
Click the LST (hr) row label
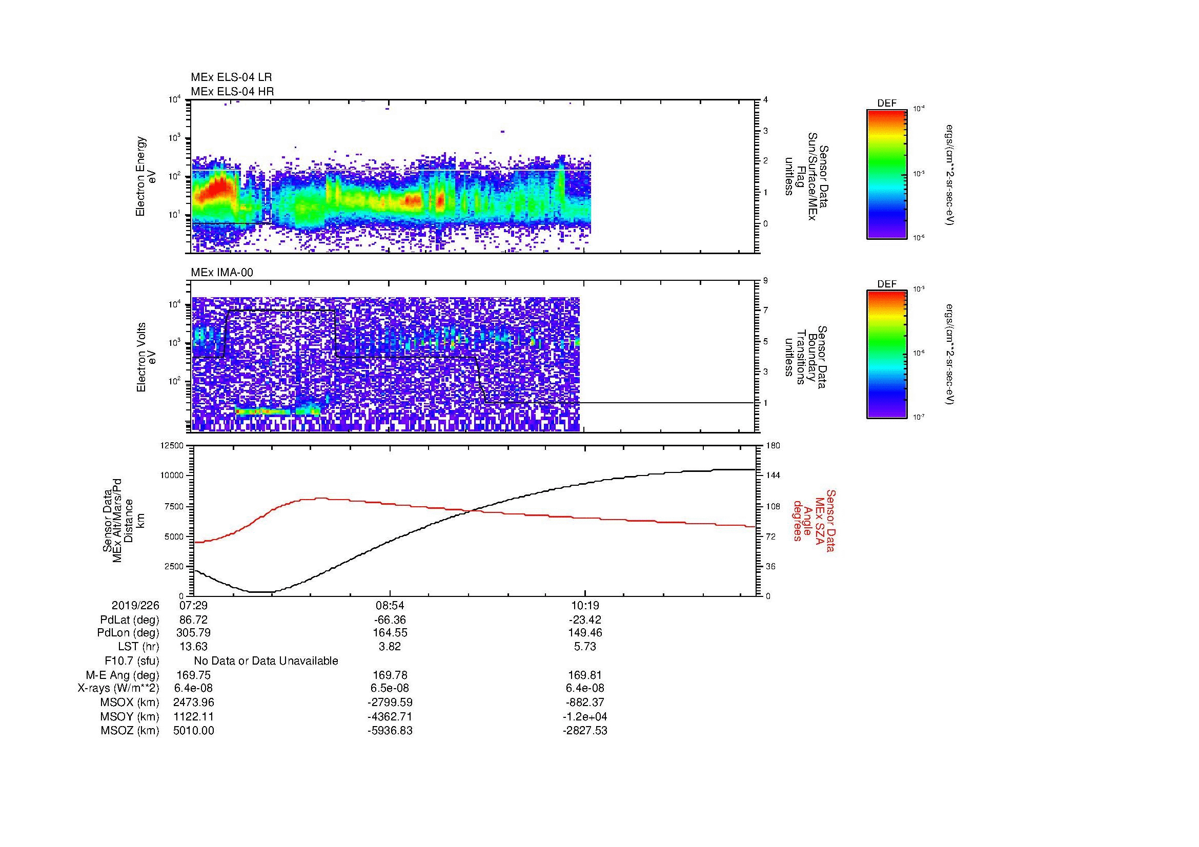click(x=138, y=647)
